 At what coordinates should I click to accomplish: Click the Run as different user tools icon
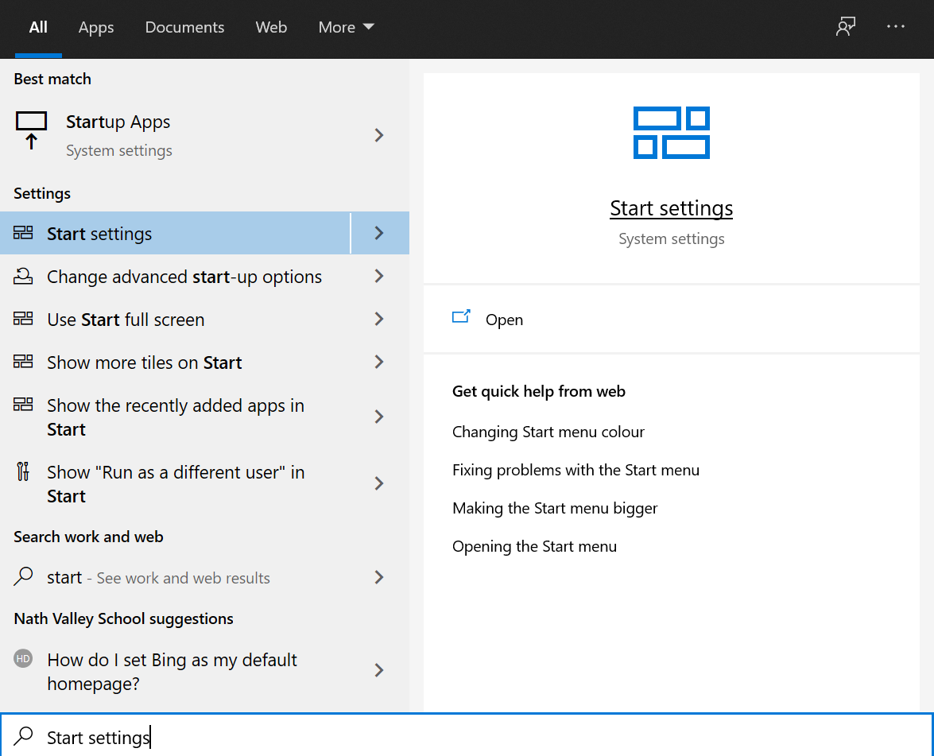coord(23,471)
